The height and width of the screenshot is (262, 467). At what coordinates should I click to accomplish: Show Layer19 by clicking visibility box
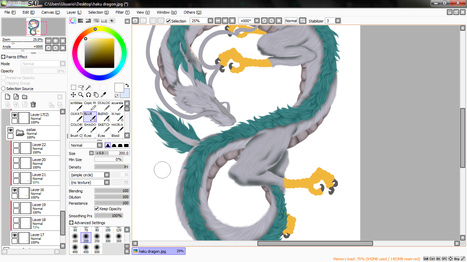[16, 205]
